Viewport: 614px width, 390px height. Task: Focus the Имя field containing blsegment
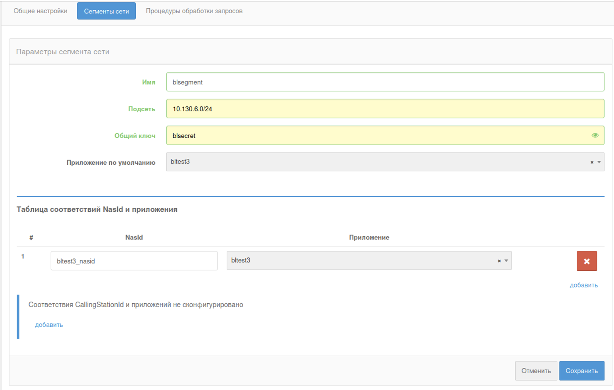click(x=384, y=82)
